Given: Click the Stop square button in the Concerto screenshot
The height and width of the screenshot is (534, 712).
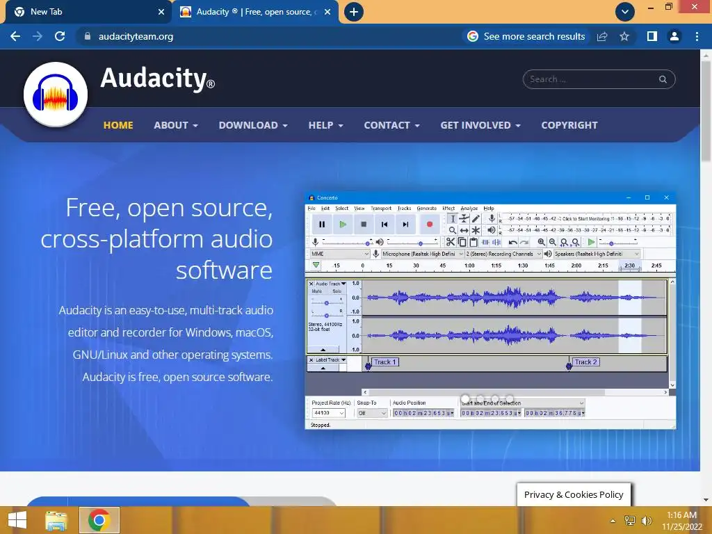Looking at the screenshot, I should (x=364, y=225).
